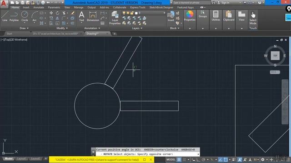Image resolution: width=291 pixels, height=163 pixels.
Task: Select the Fillet tool icon
Action: pyautogui.click(x=64, y=18)
